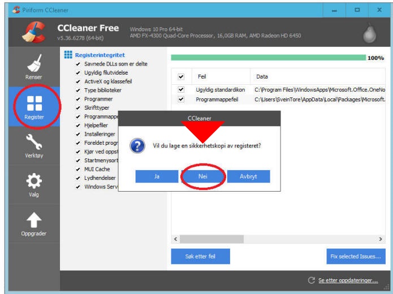Screen dimensions: 393x294
Task: Click the C:\Program Files\WindowsApps path cell
Action: click(320, 90)
